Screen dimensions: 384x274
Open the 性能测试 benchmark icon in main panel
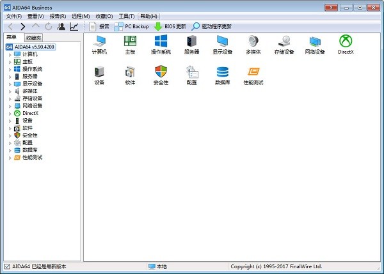tap(253, 73)
